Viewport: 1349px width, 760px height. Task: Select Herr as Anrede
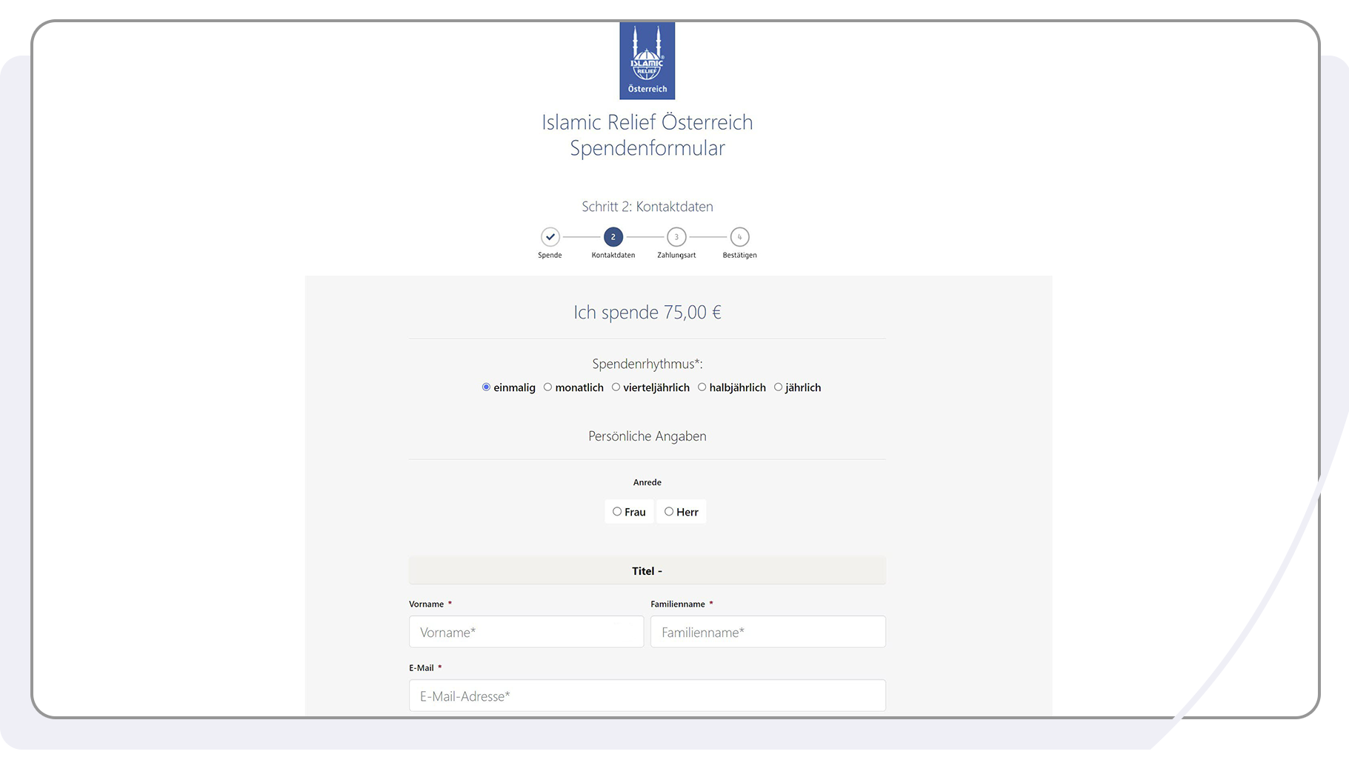(x=667, y=511)
